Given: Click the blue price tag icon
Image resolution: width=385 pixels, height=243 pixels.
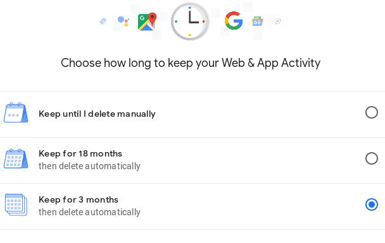Looking at the screenshot, I should (103, 21).
